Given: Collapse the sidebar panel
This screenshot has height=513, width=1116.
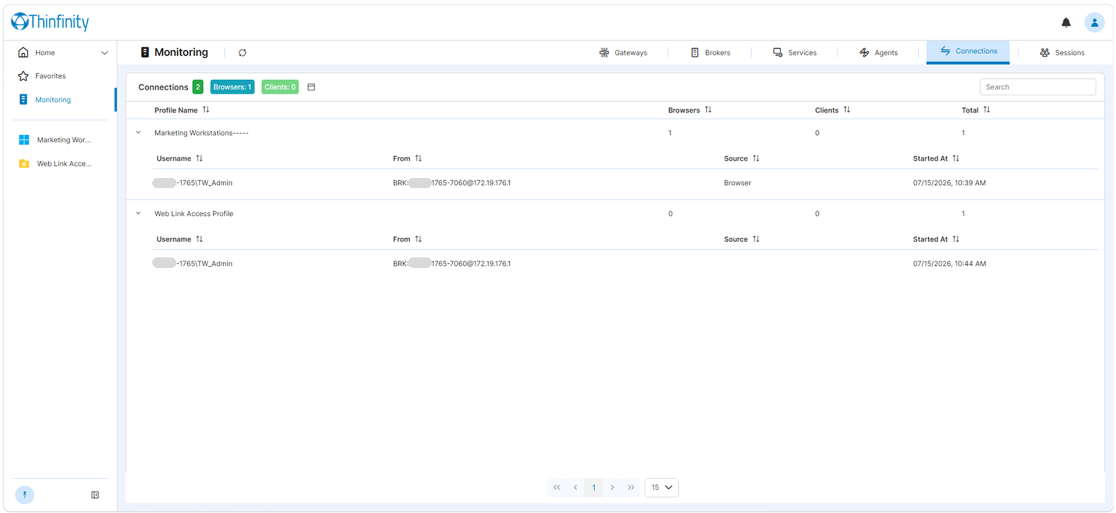Looking at the screenshot, I should [x=95, y=495].
